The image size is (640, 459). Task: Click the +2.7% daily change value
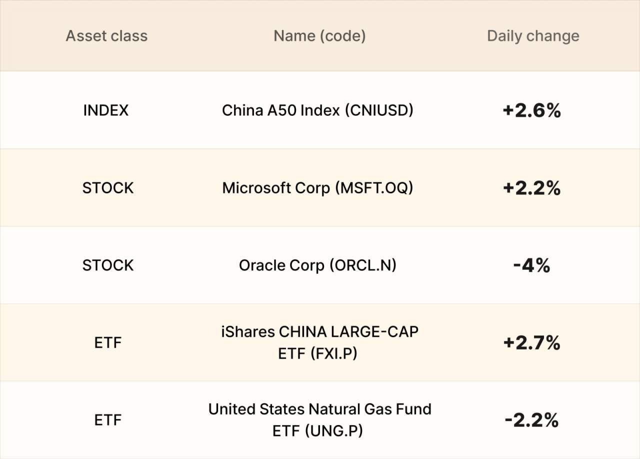coord(532,343)
